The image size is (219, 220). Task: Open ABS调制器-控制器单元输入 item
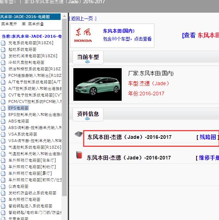click(x=35, y=128)
